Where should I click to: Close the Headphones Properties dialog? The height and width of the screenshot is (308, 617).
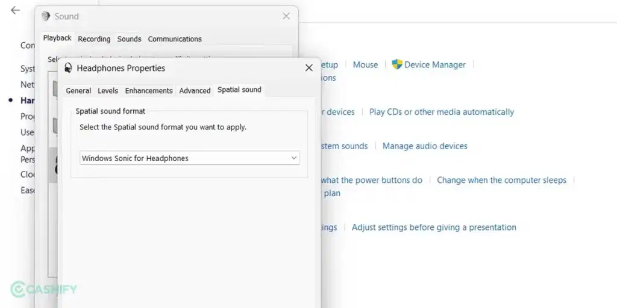[309, 68]
